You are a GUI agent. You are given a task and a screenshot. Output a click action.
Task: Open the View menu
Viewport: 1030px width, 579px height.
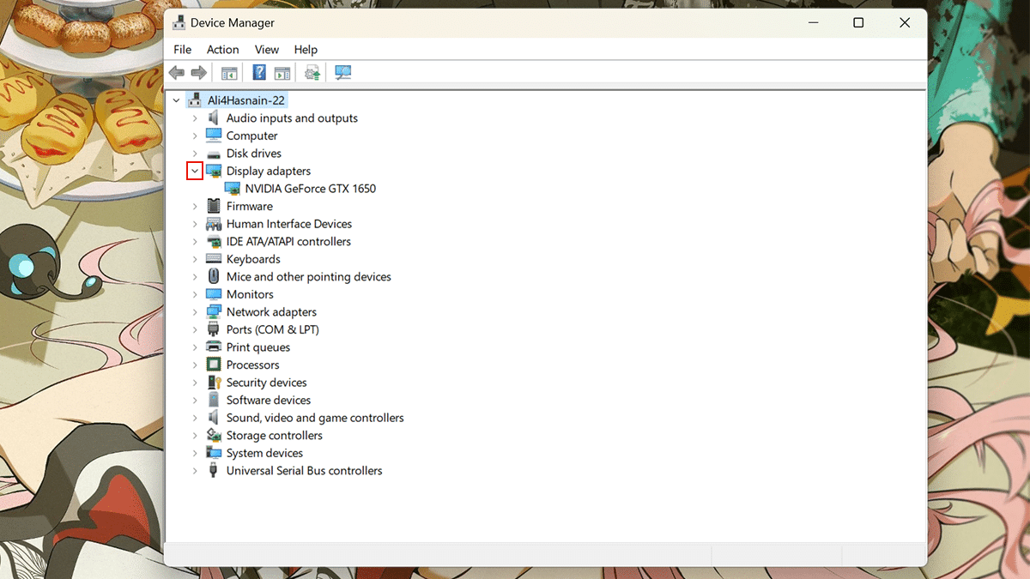click(266, 50)
